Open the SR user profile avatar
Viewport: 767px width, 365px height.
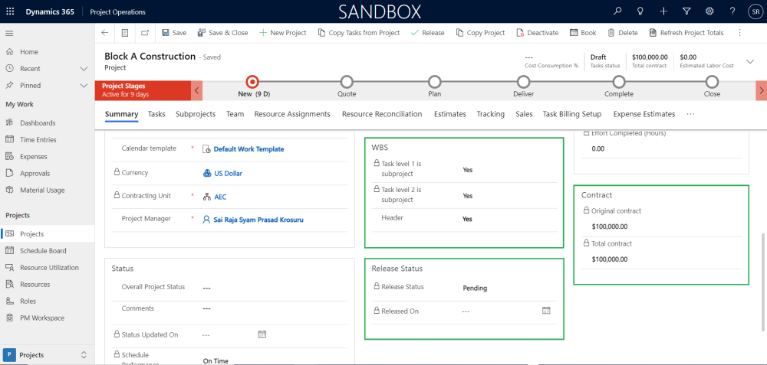pos(755,11)
